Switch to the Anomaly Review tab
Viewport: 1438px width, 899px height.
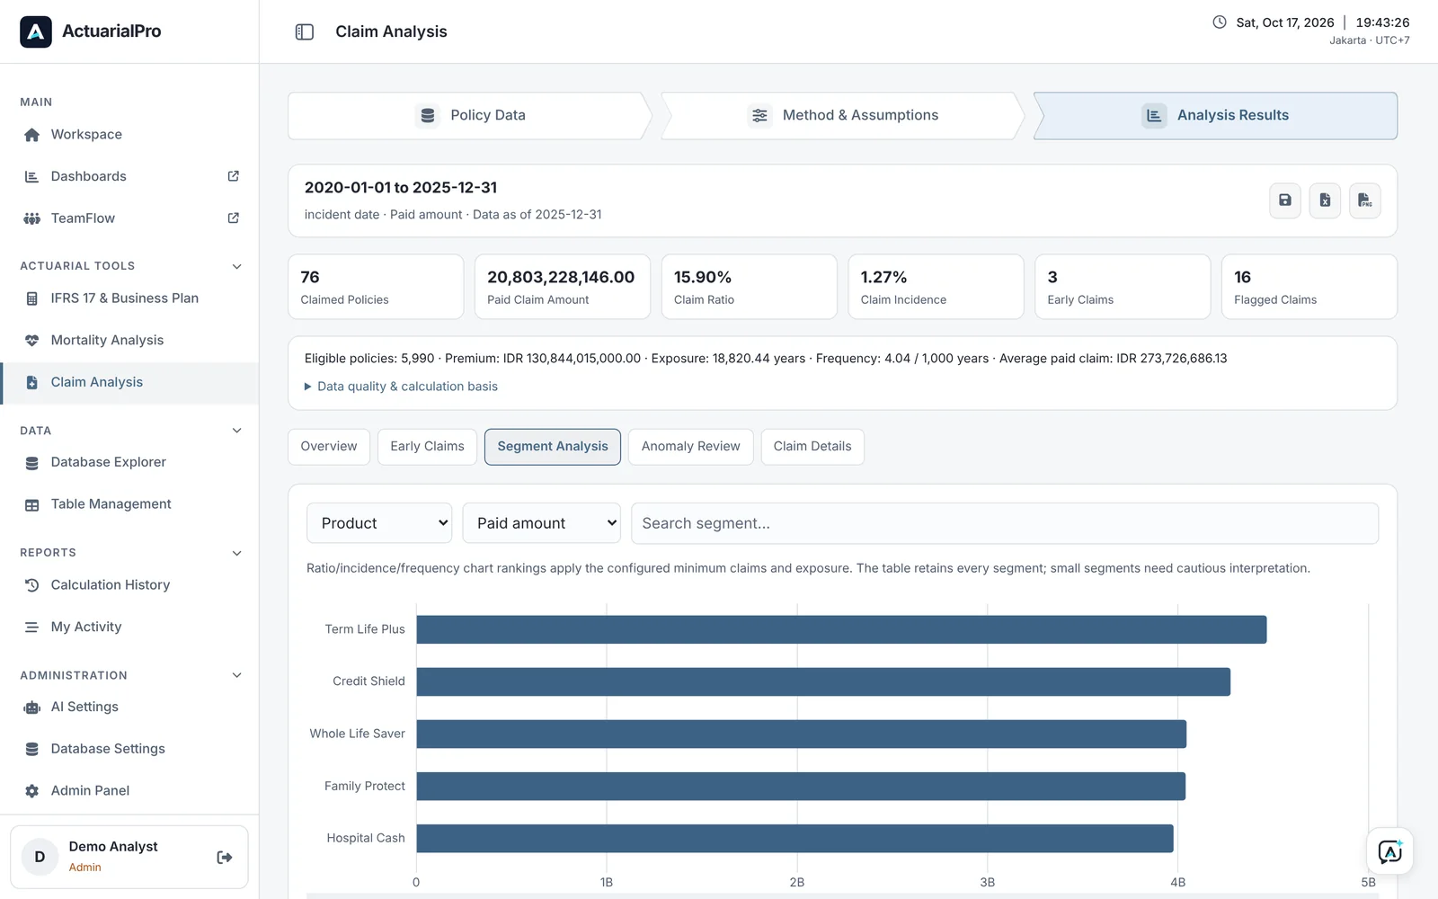tap(691, 447)
